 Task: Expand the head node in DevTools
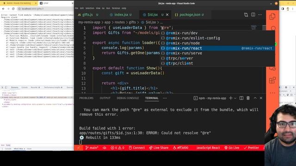click(3, 95)
